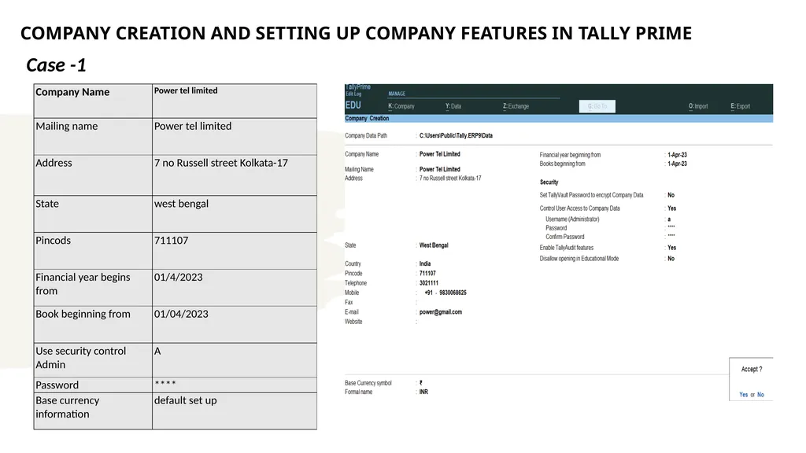Click the 'Case -1' heading

[x=56, y=65]
